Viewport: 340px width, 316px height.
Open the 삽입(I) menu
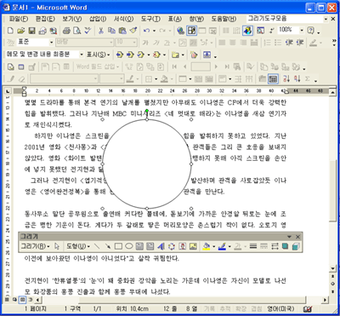pos(98,19)
